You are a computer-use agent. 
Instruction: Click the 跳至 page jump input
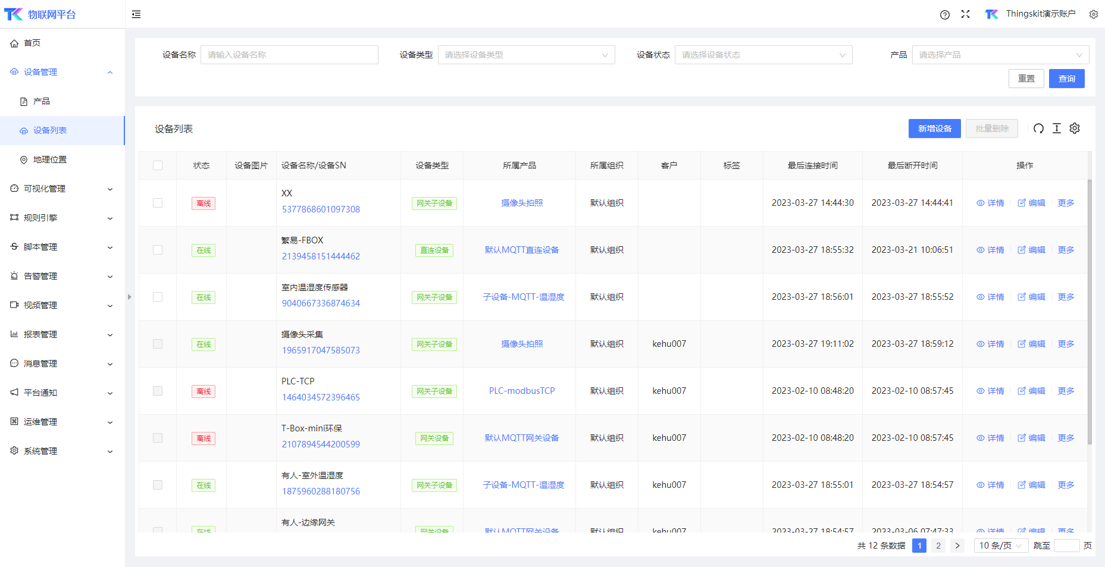click(1066, 546)
